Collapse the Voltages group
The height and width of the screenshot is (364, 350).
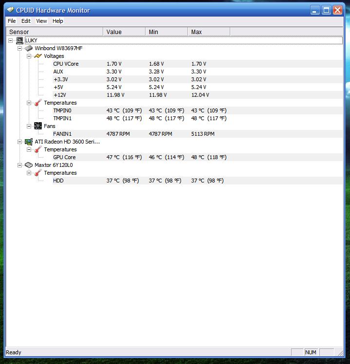(29, 56)
